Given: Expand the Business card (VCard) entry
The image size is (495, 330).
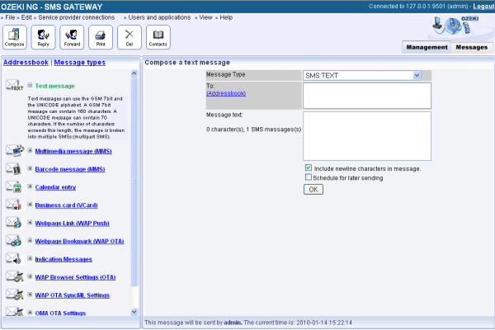Looking at the screenshot, I should pos(30,205).
